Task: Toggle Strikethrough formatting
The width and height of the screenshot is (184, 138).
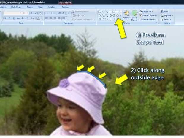Action: coord(18,18)
